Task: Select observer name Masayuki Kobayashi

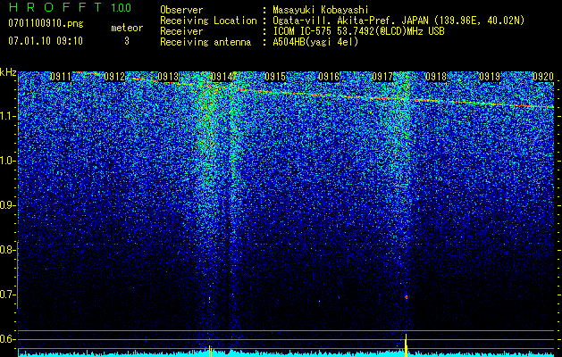Action: tap(321, 10)
